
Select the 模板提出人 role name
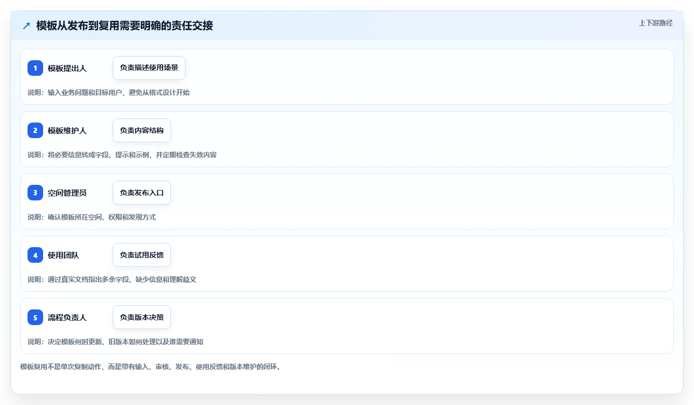pyautogui.click(x=67, y=68)
